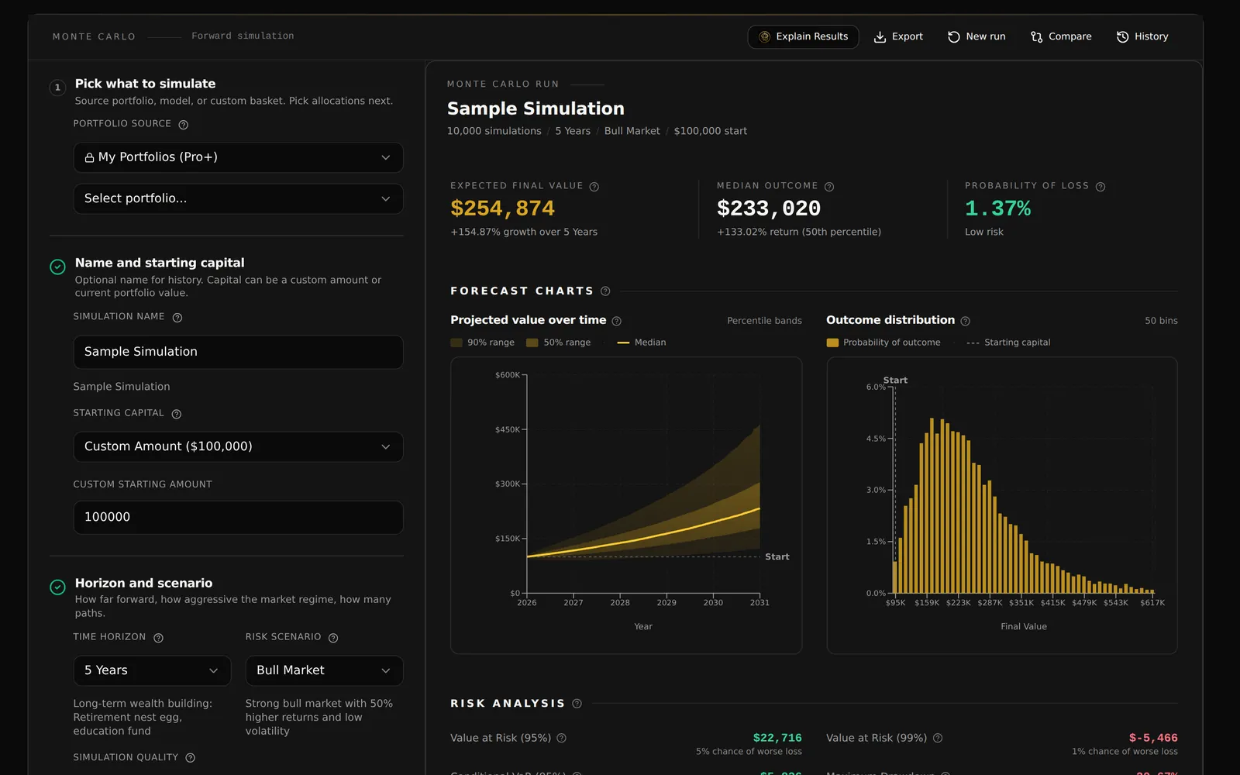The height and width of the screenshot is (775, 1240).
Task: Click the $22,716 Value at Risk figure
Action: point(777,738)
